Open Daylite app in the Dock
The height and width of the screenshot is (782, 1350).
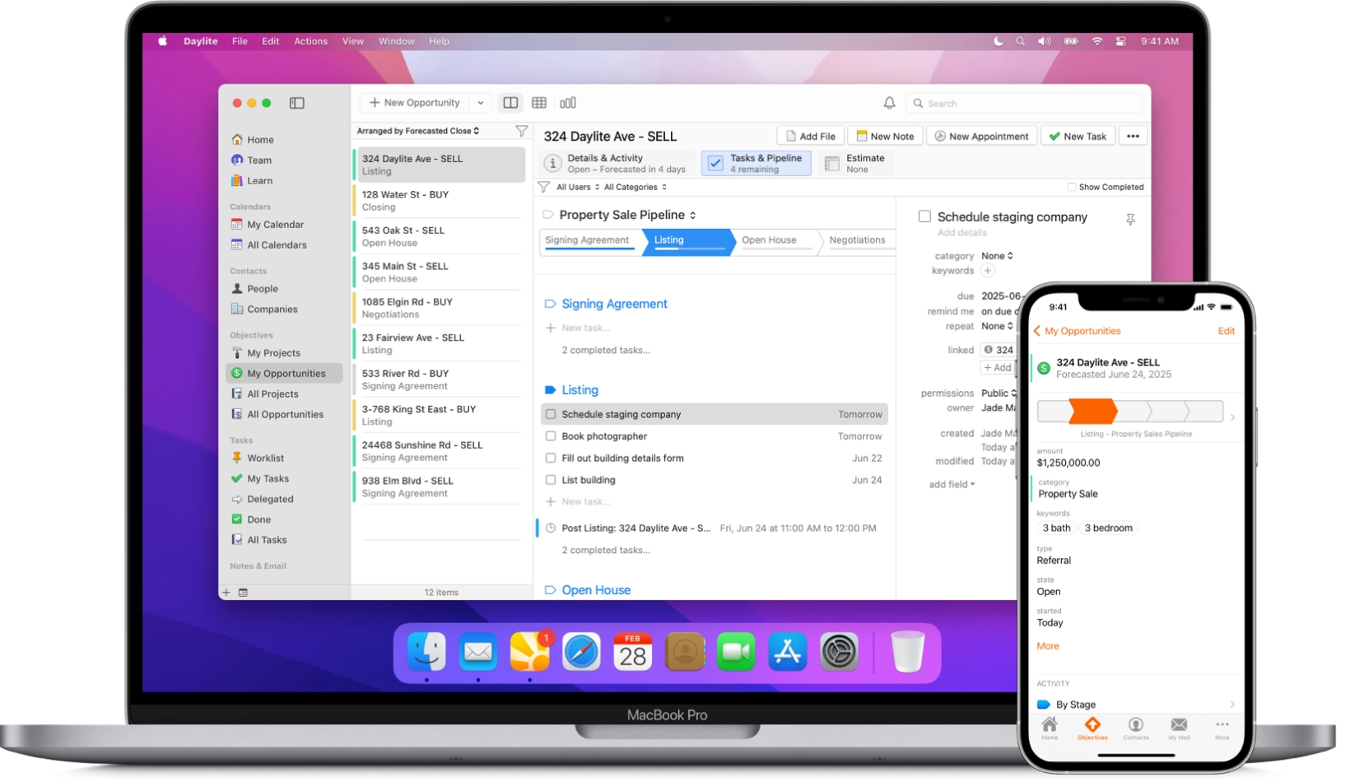(x=529, y=652)
